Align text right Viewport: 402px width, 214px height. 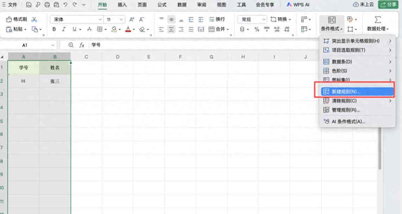click(181, 29)
